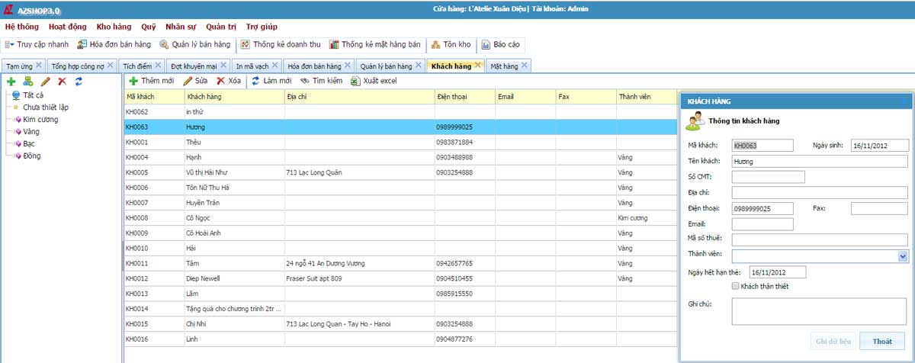Close the Tích điểm tab
Image resolution: width=915 pixels, height=363 pixels.
(158, 66)
